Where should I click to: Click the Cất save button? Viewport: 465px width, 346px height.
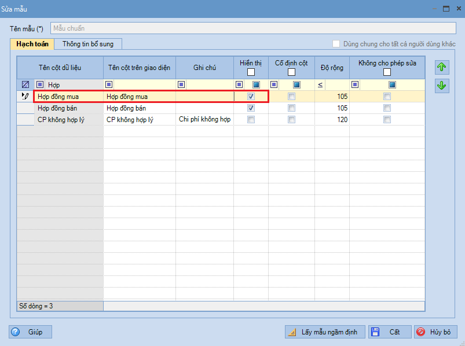coord(390,332)
